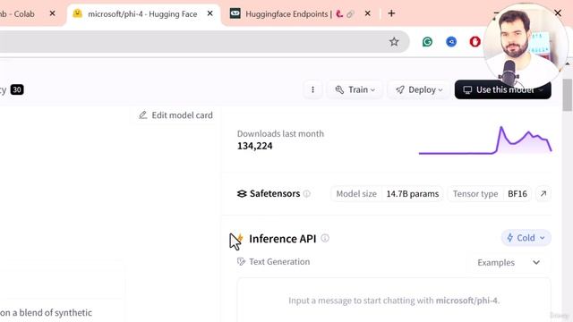
Task: Open the Grammarly extension icon
Action: 427,42
